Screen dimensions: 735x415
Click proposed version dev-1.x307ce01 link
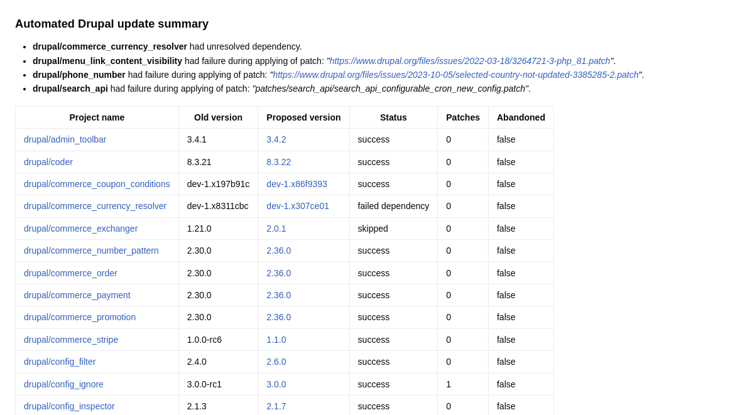click(297, 206)
